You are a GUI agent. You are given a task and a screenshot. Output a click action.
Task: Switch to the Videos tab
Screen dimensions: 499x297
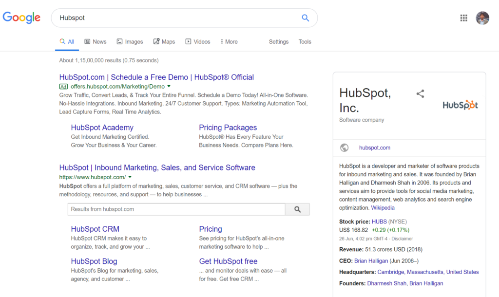point(198,42)
